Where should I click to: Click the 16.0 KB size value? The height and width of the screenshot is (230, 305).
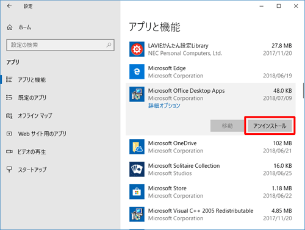click(282, 166)
